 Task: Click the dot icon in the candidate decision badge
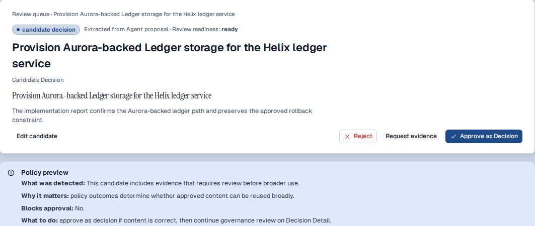click(x=18, y=30)
